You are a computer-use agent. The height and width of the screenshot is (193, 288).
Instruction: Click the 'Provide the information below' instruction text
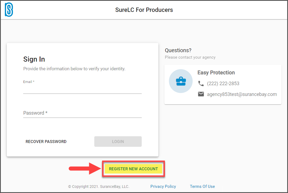click(74, 69)
